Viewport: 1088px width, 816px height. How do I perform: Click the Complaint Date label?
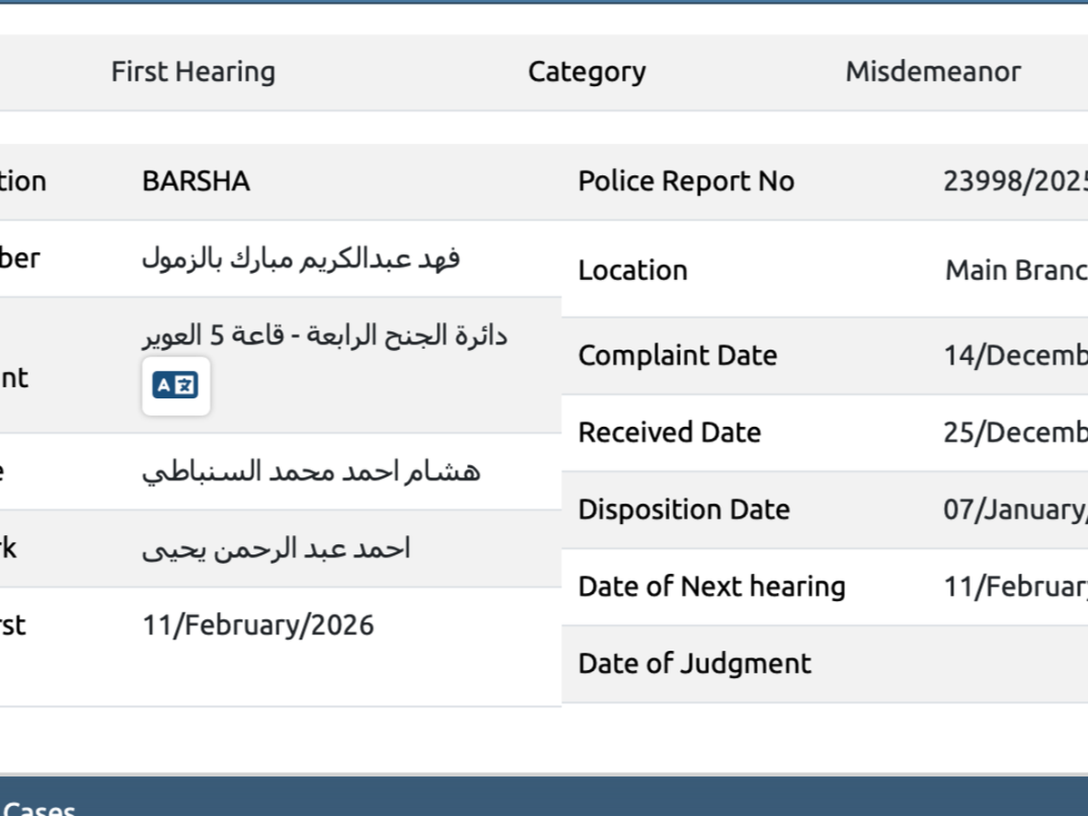coord(677,355)
